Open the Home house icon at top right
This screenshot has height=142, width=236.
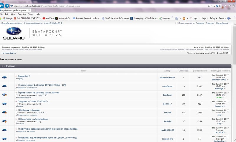click(225, 6)
